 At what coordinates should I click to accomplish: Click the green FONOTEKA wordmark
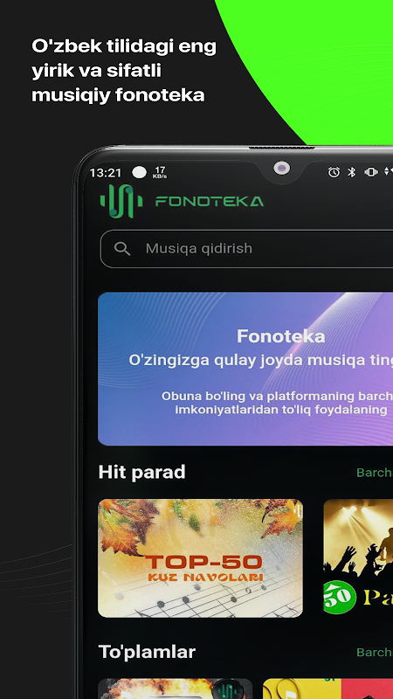tap(210, 202)
